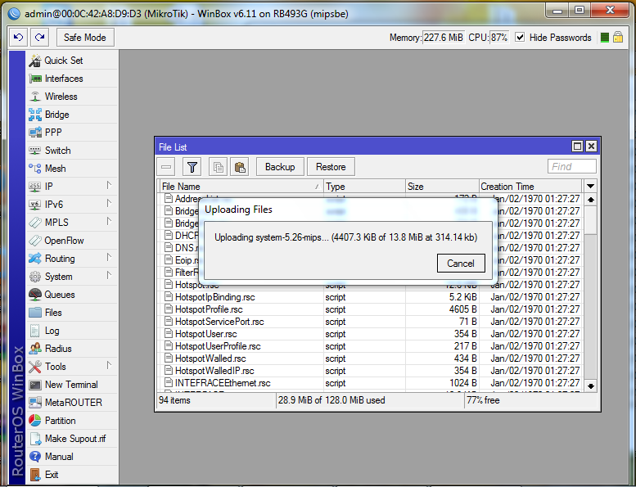Image resolution: width=636 pixels, height=487 pixels.
Task: Click the Backup button
Action: pyautogui.click(x=280, y=167)
